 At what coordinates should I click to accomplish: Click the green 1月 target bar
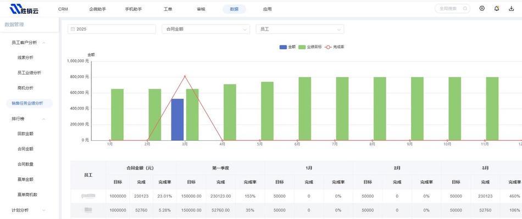pos(117,114)
